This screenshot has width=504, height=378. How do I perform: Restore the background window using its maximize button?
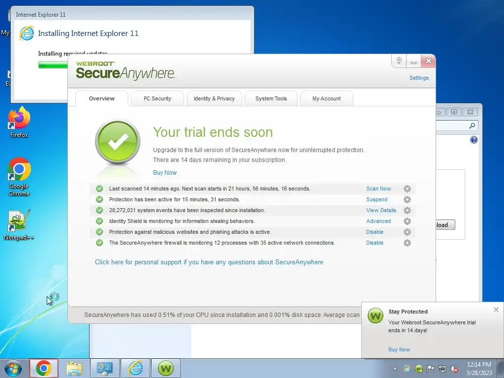pos(454,112)
